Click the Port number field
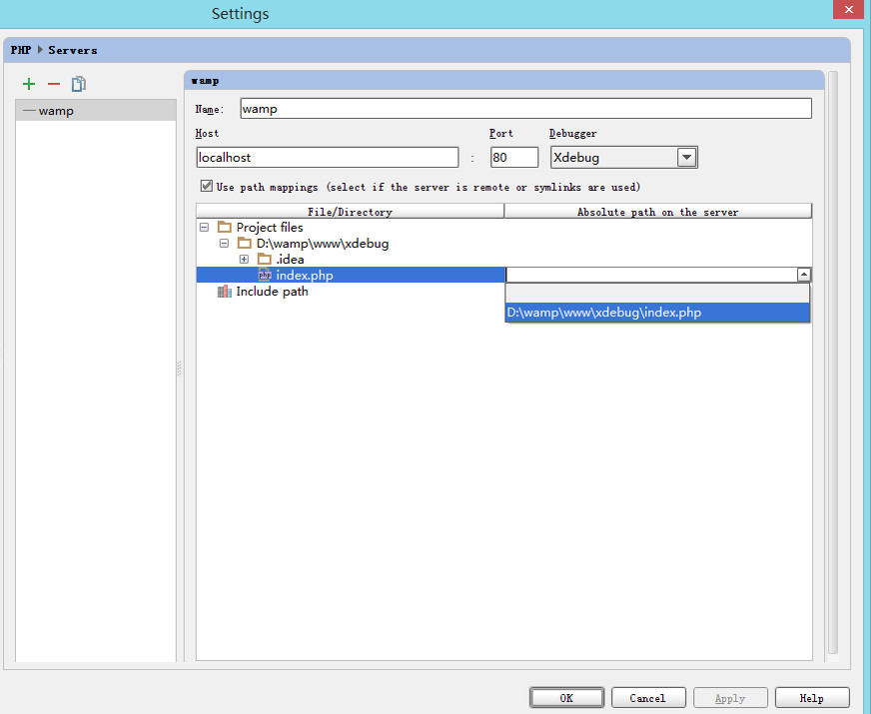This screenshot has width=871, height=714. point(513,157)
